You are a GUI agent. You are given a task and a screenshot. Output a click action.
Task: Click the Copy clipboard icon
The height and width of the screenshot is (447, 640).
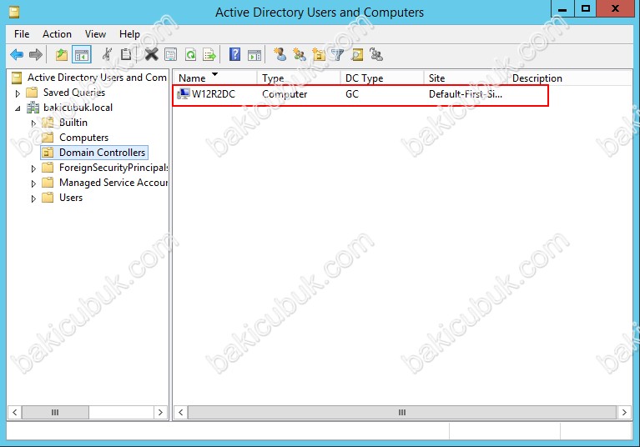(x=126, y=54)
